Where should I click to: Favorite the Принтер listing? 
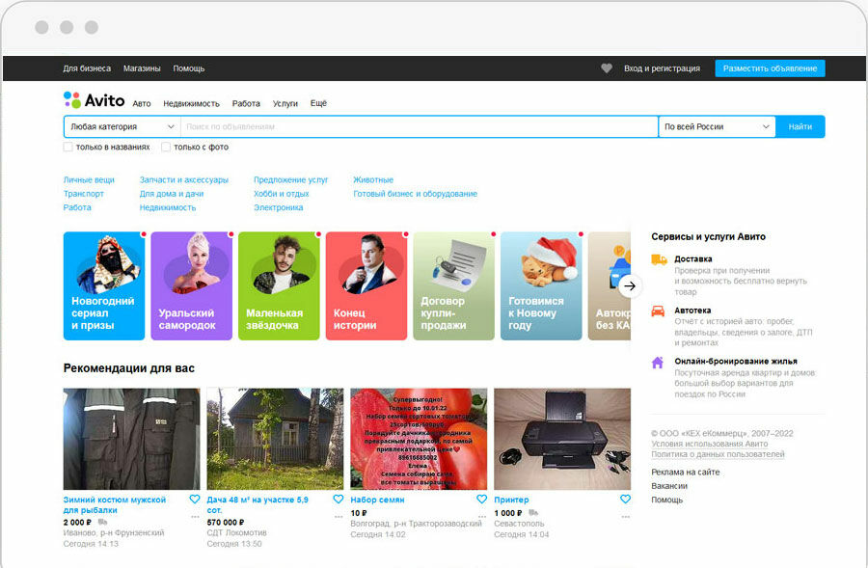point(626,500)
